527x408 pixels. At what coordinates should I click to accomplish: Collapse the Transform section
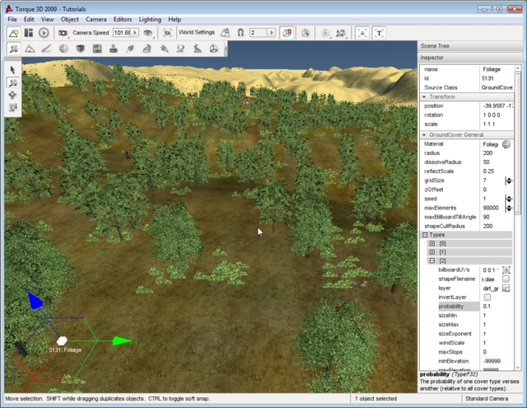coord(425,96)
